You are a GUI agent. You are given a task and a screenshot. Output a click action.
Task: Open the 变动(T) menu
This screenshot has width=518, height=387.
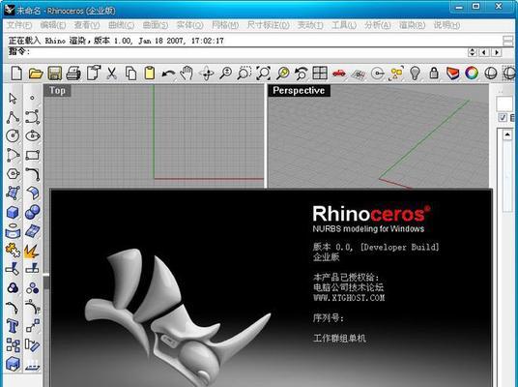[x=310, y=25]
